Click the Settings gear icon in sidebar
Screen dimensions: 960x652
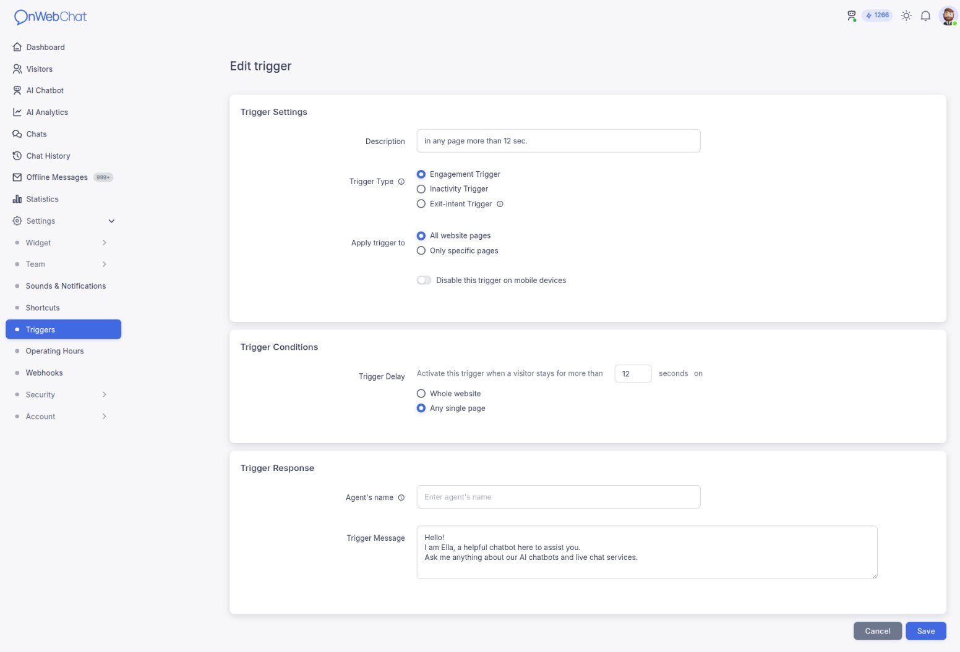pyautogui.click(x=17, y=221)
